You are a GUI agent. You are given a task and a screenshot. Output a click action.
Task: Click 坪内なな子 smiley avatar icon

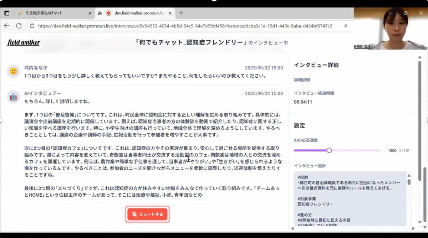(13, 71)
